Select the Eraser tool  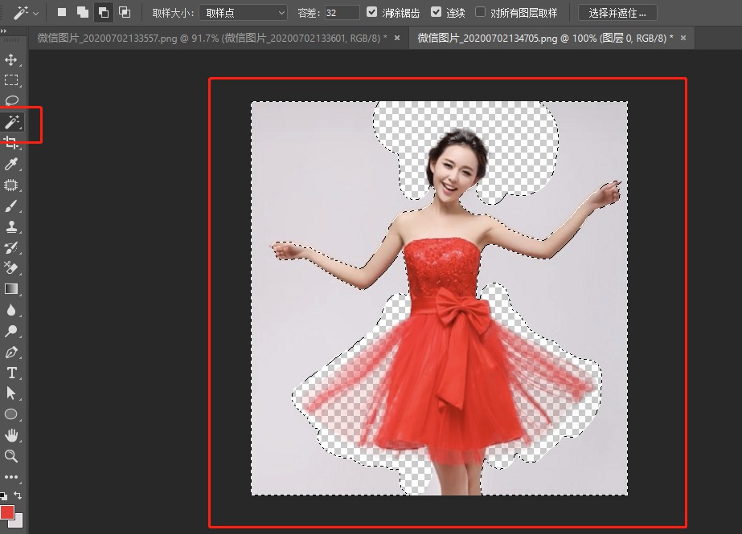(10, 268)
